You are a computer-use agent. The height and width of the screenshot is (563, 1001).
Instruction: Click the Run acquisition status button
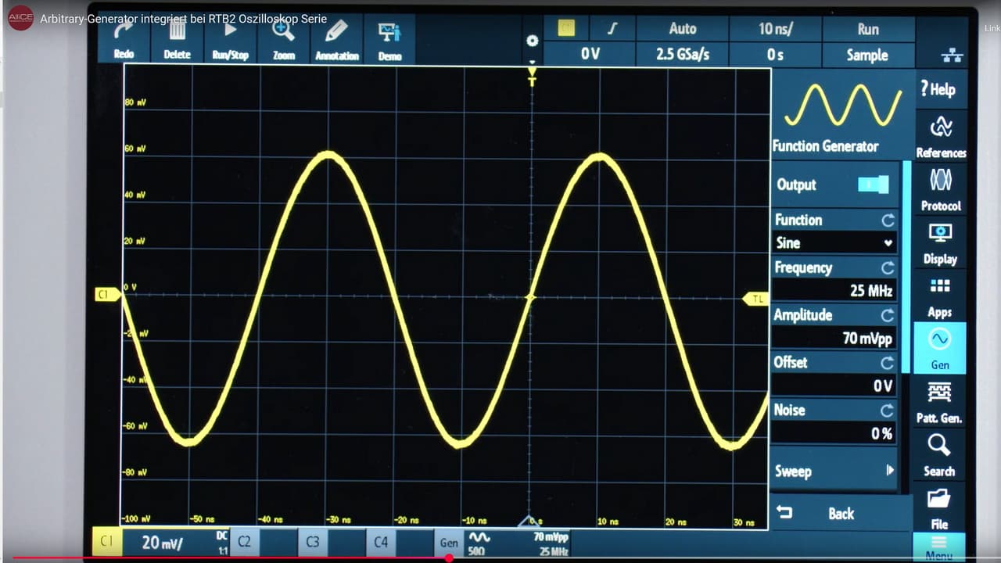[x=867, y=29]
